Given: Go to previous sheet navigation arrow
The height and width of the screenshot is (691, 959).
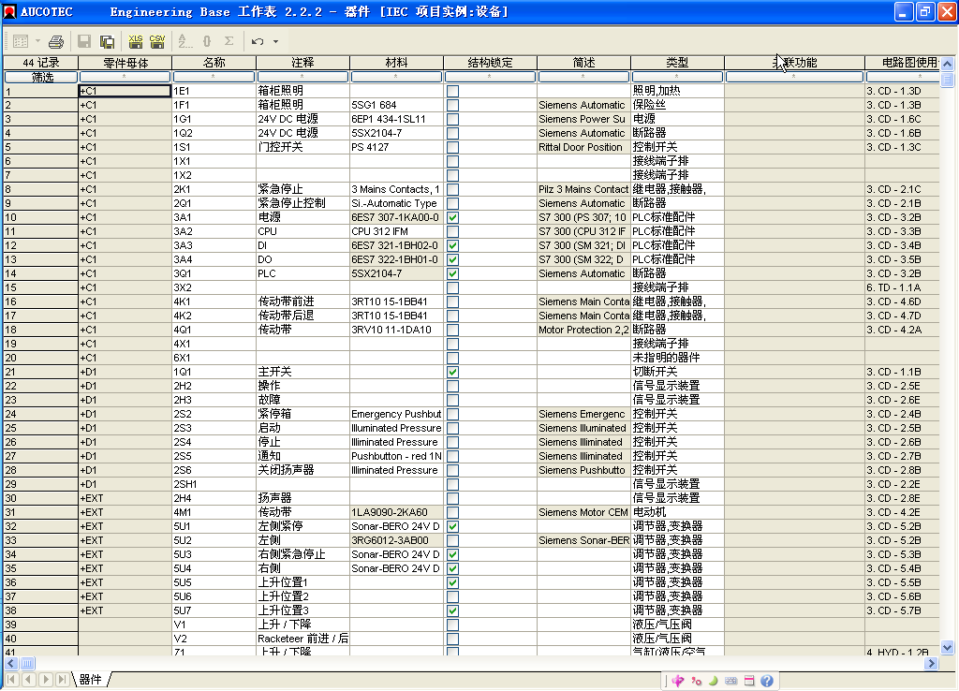Looking at the screenshot, I should point(29,680).
